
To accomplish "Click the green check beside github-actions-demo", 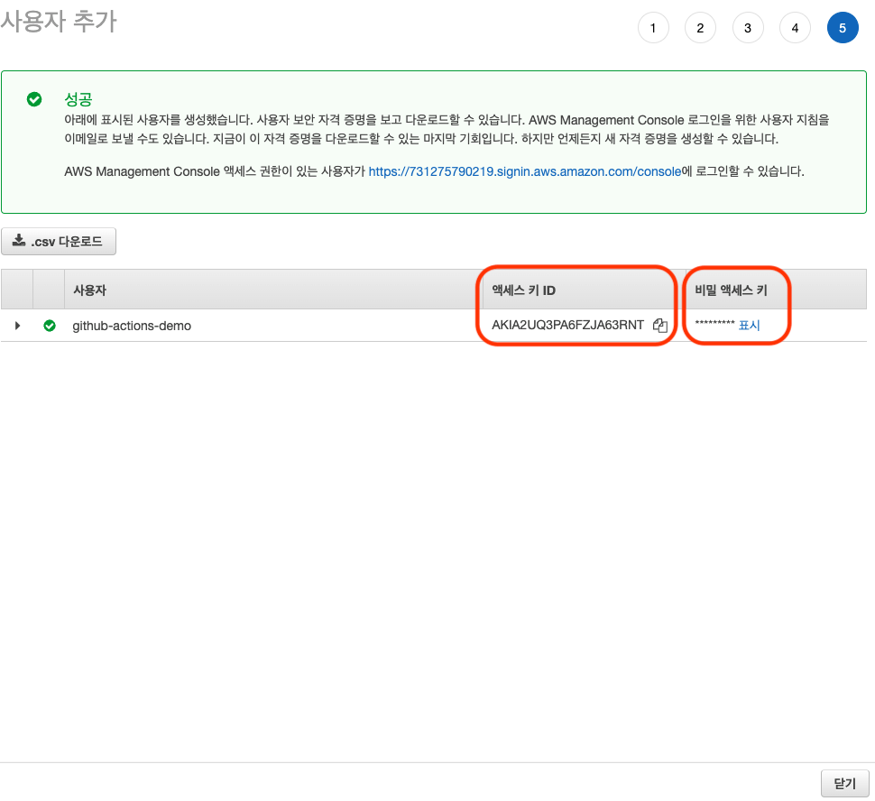I will (50, 326).
